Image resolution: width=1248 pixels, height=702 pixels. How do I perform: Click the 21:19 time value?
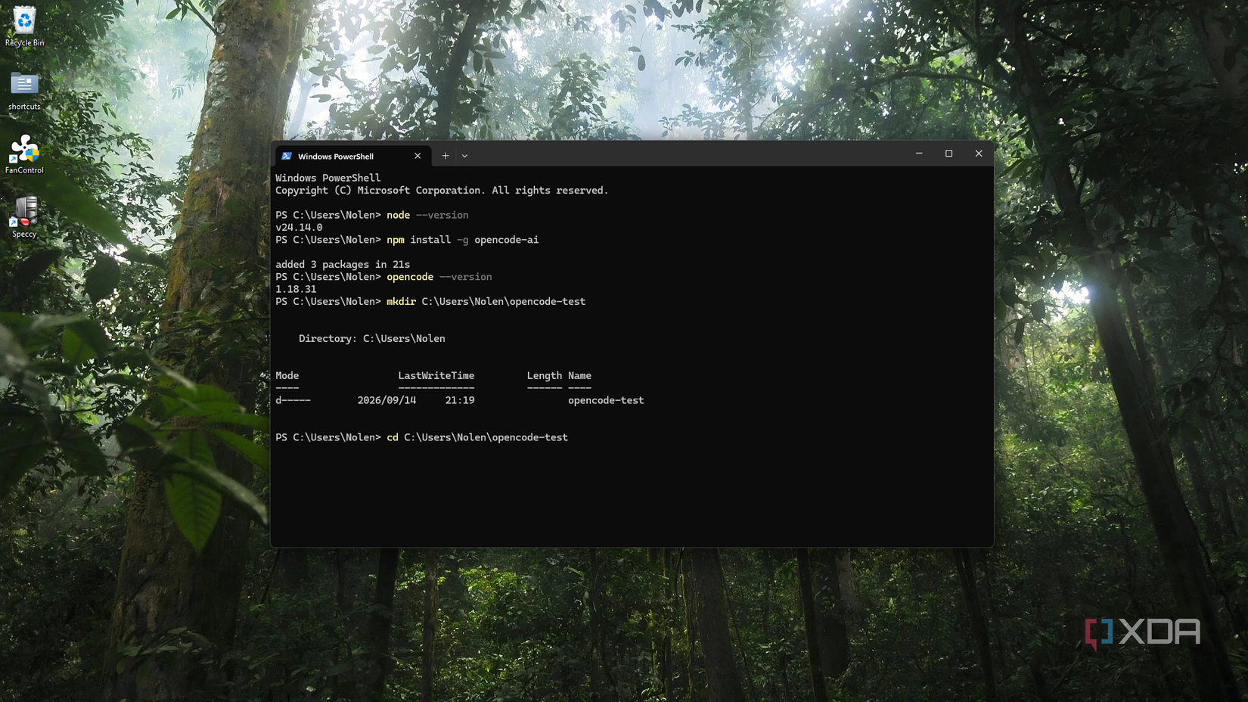[460, 400]
